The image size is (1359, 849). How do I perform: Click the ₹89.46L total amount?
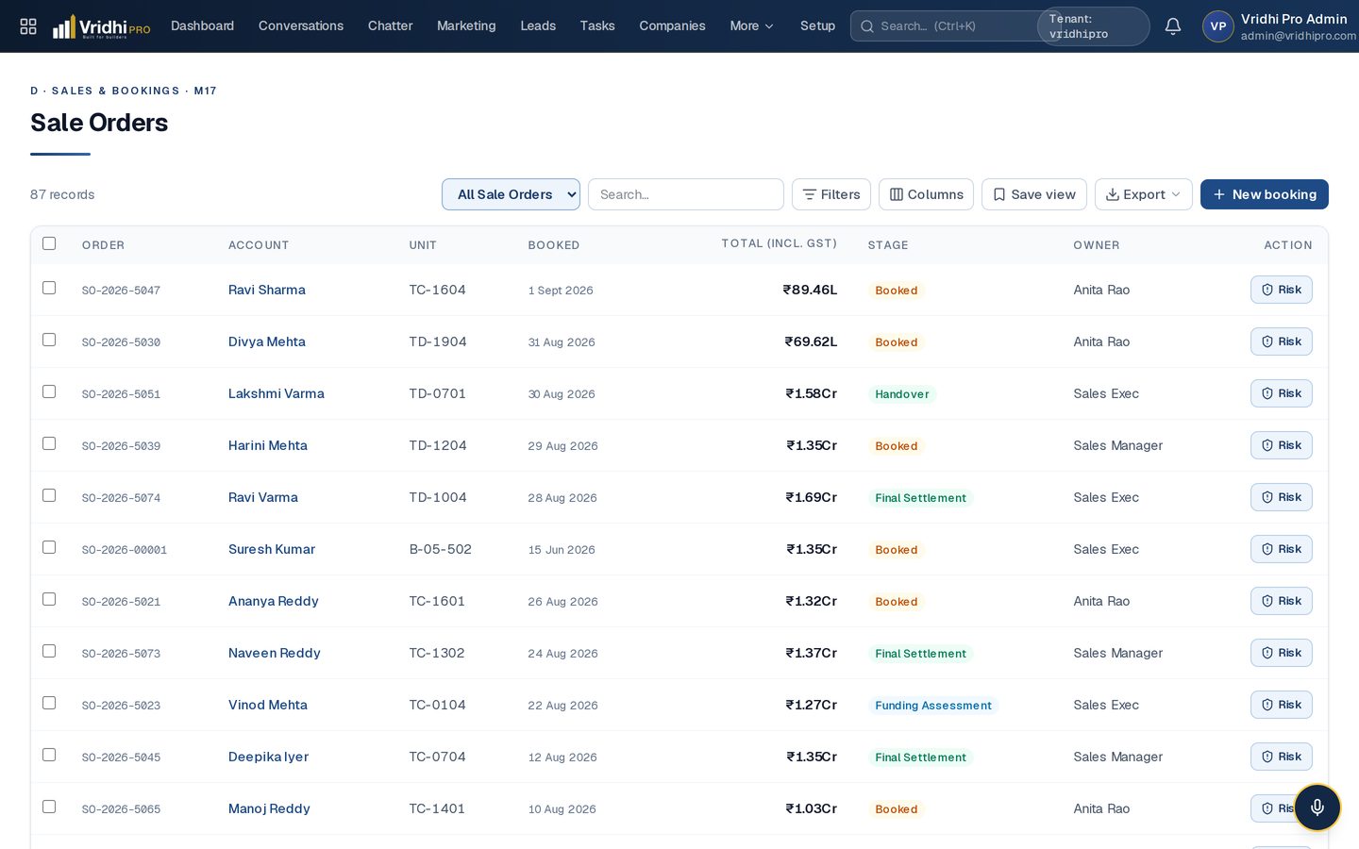(x=810, y=290)
